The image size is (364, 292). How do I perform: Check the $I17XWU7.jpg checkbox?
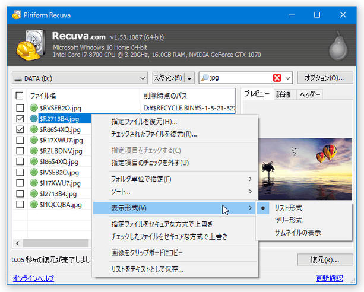20,183
